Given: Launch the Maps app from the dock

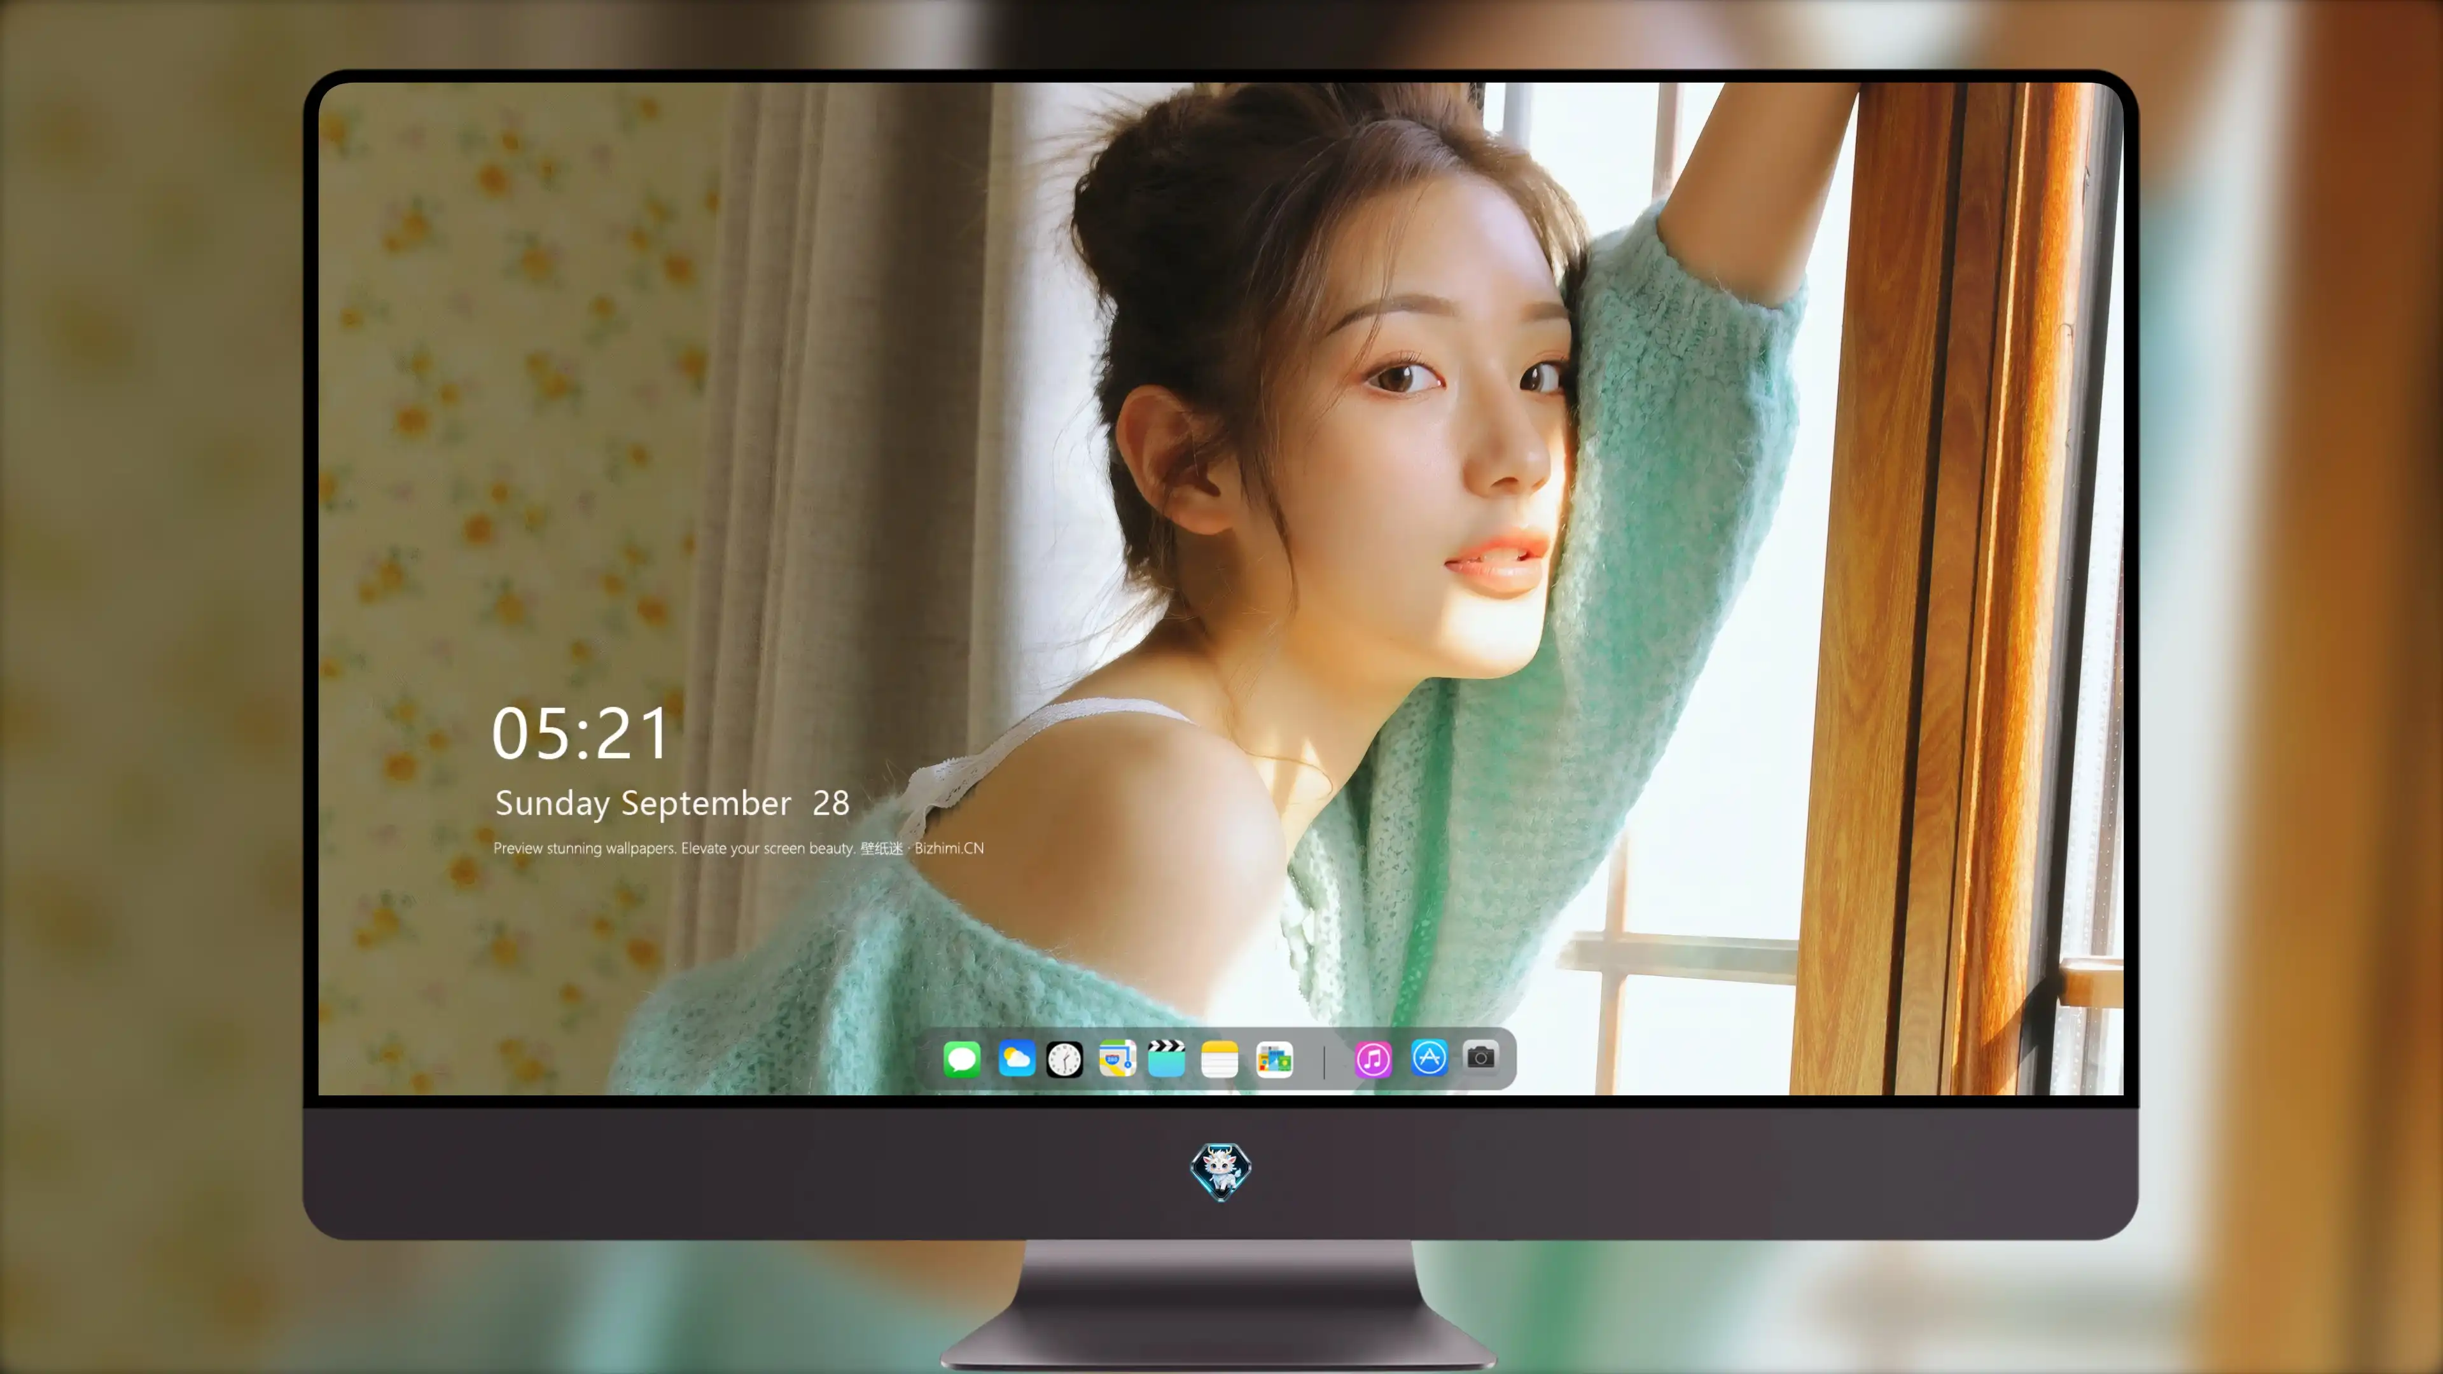Looking at the screenshot, I should pos(1117,1058).
